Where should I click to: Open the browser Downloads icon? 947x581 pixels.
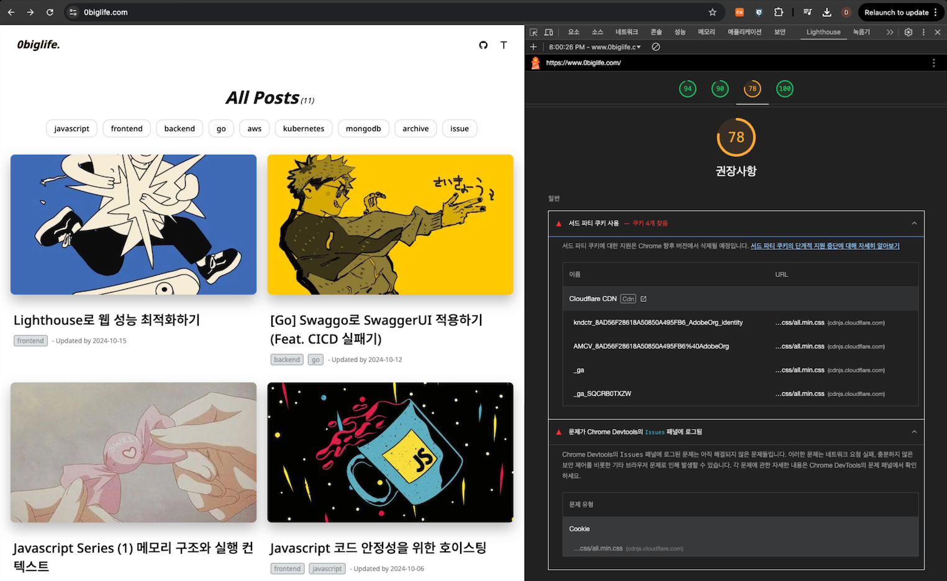click(827, 12)
